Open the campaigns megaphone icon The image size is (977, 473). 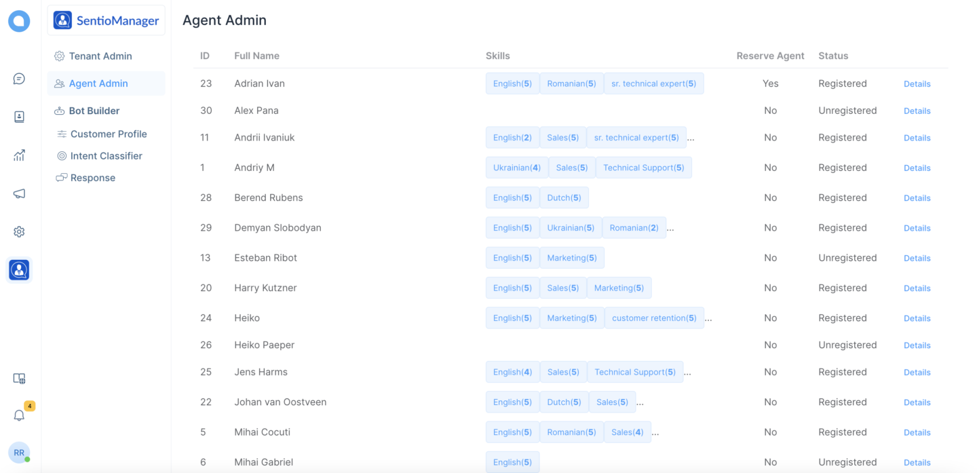(19, 193)
